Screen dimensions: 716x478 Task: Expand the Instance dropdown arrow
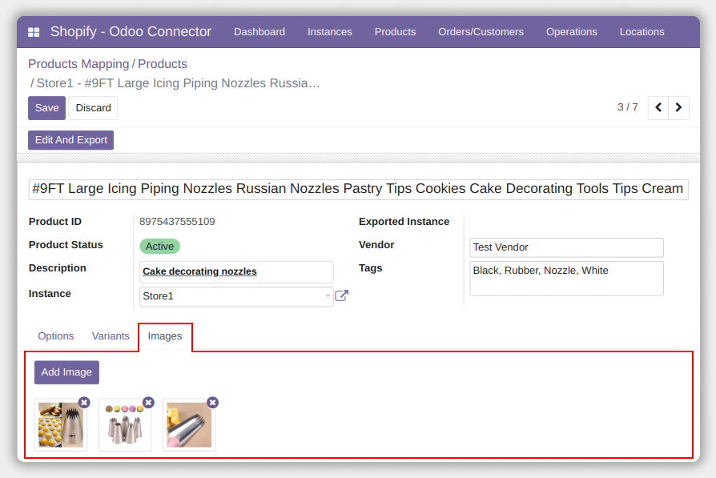click(328, 295)
